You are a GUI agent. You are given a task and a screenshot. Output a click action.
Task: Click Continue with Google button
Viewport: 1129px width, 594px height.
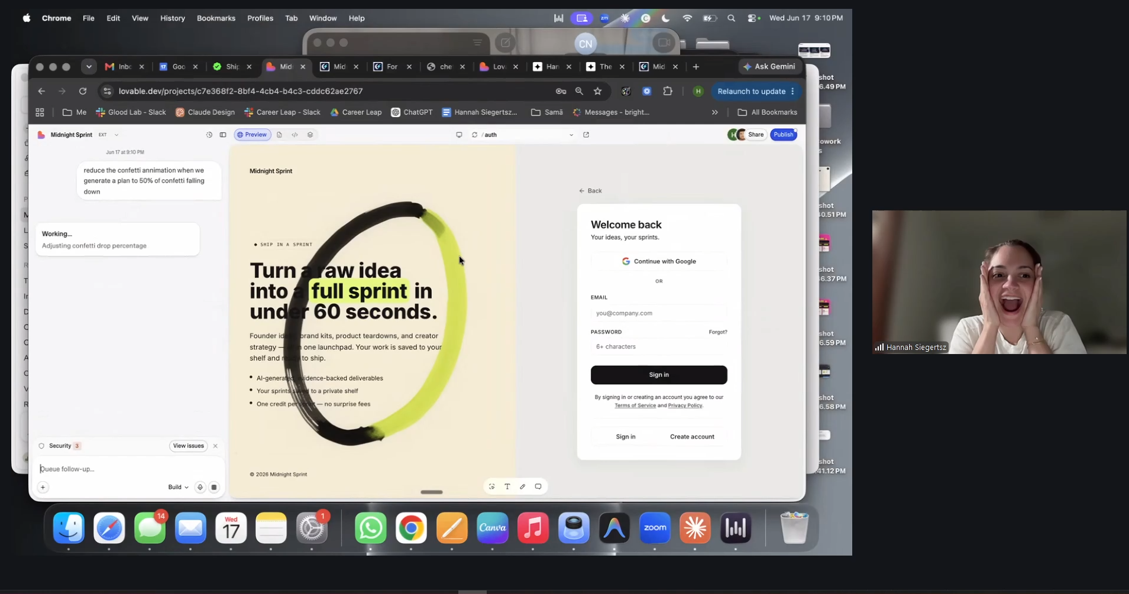coord(659,261)
